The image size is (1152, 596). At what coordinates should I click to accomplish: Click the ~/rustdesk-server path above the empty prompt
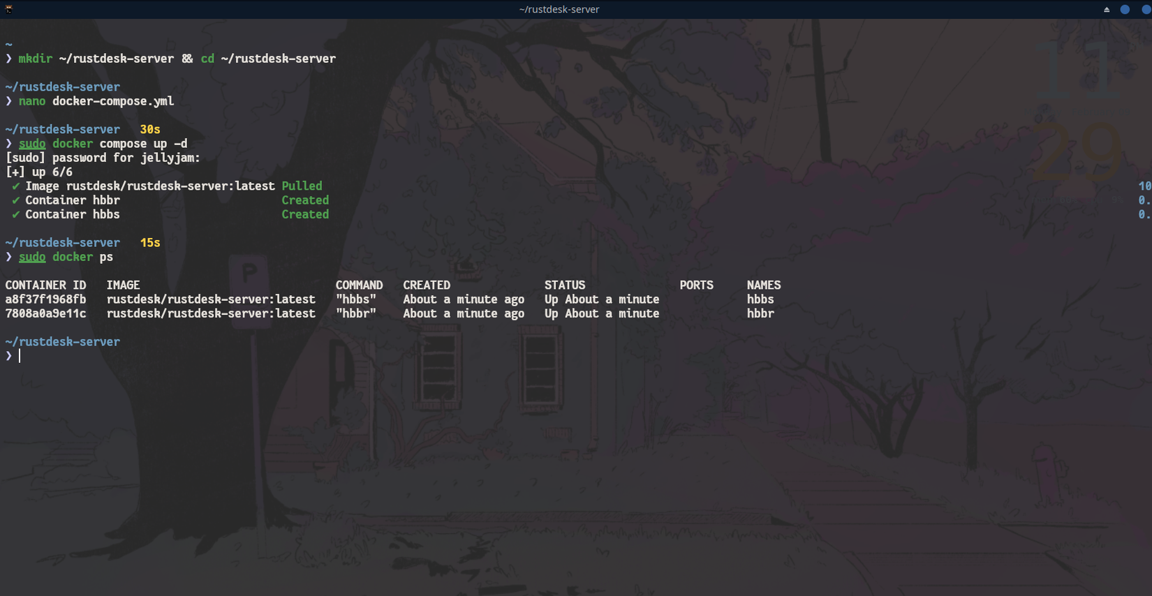(63, 342)
